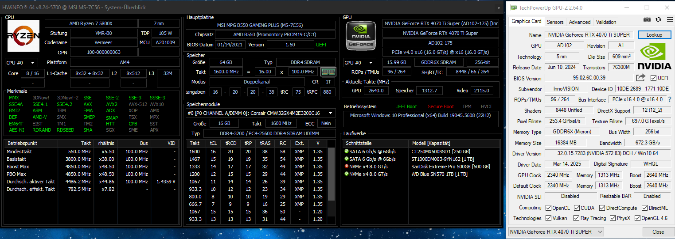675x239 pixels.
Task: Close the HWiNFO System-Überblick window
Action: tap(499, 8)
